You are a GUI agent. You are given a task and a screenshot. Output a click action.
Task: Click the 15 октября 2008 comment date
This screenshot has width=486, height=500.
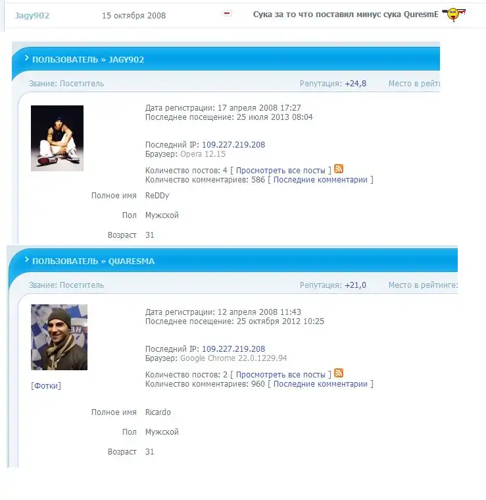pyautogui.click(x=134, y=16)
